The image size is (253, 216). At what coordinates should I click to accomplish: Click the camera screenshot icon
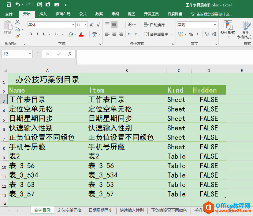[x=57, y=5]
